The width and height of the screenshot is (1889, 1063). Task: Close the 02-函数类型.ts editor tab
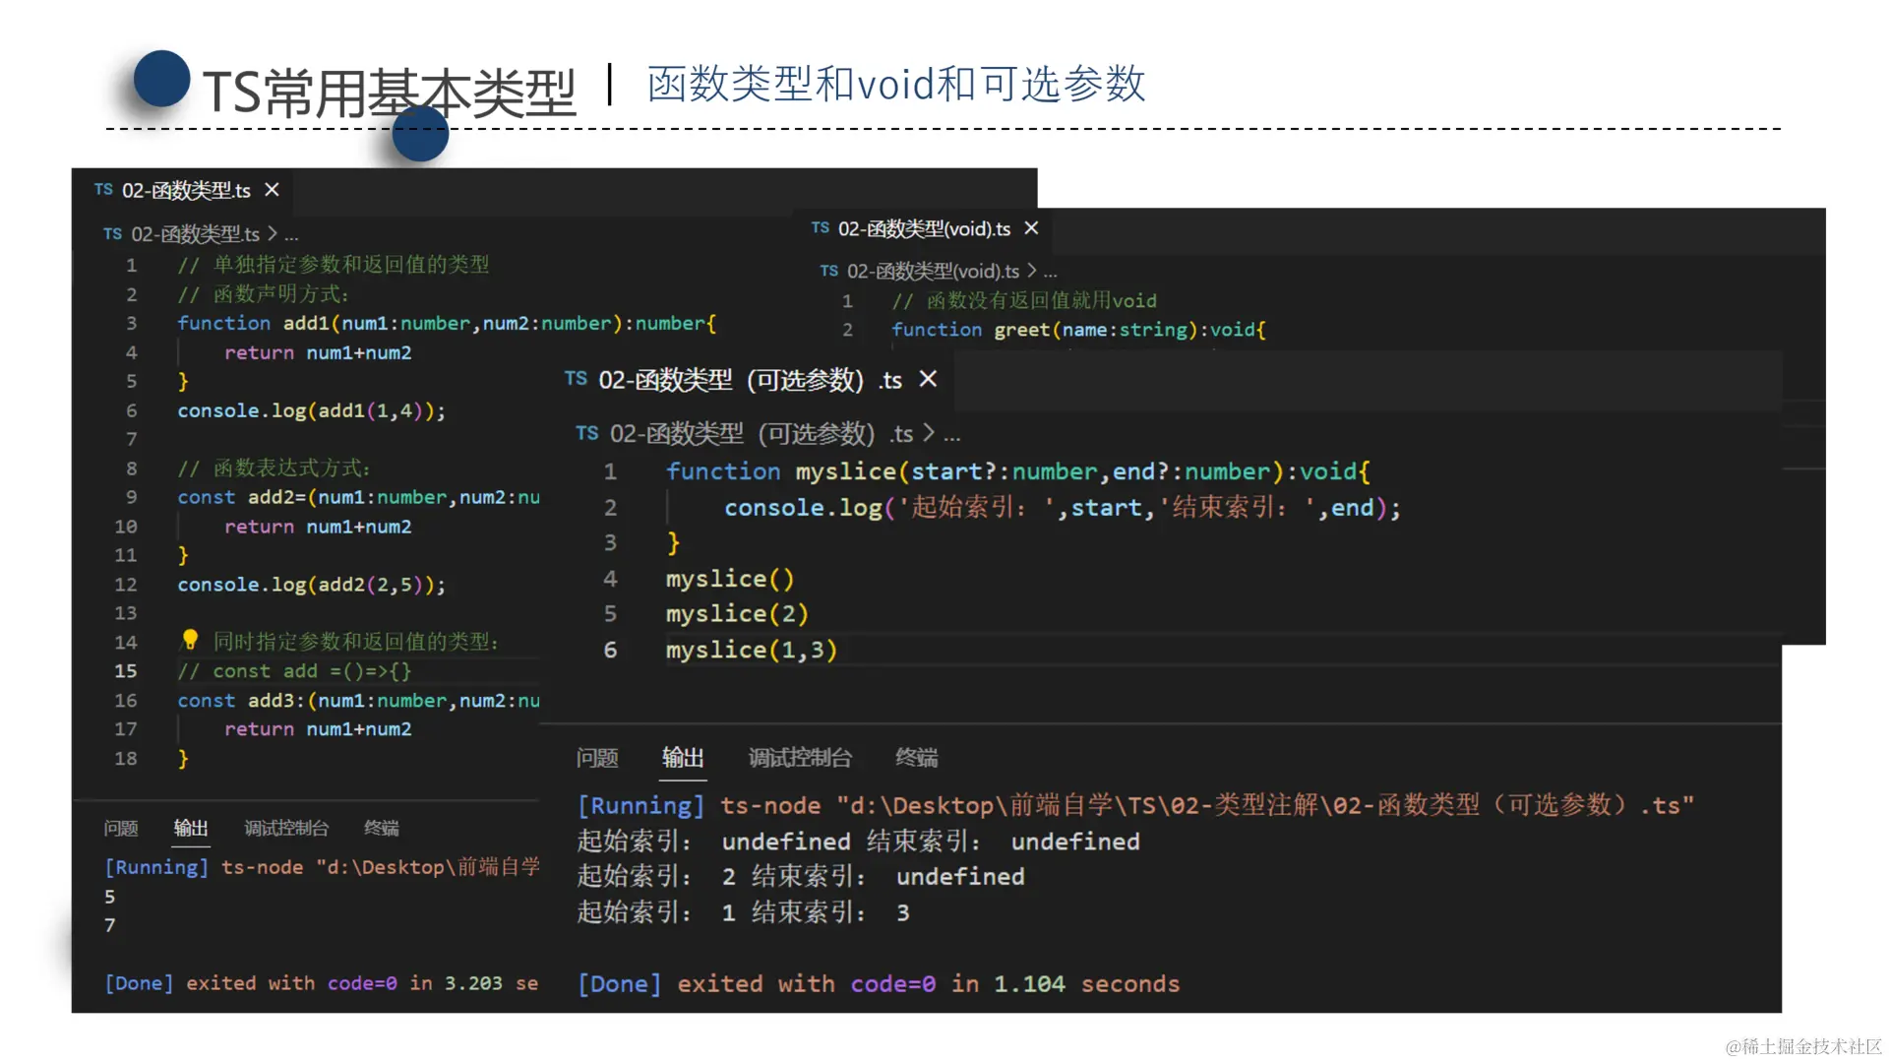272,189
